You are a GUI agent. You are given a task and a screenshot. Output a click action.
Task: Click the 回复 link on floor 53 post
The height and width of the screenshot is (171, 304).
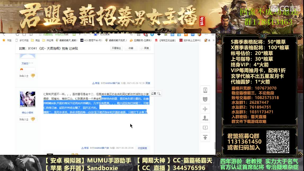coord(148,83)
